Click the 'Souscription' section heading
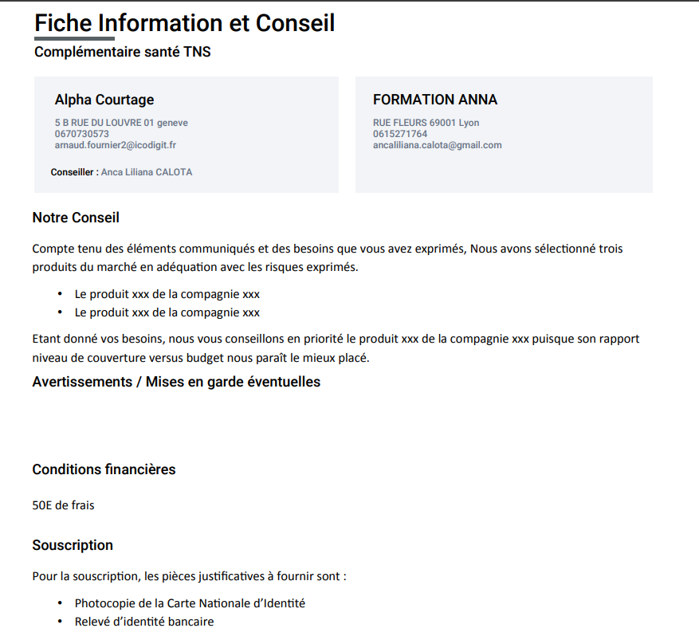Viewport: 699px width, 632px height. 73,545
